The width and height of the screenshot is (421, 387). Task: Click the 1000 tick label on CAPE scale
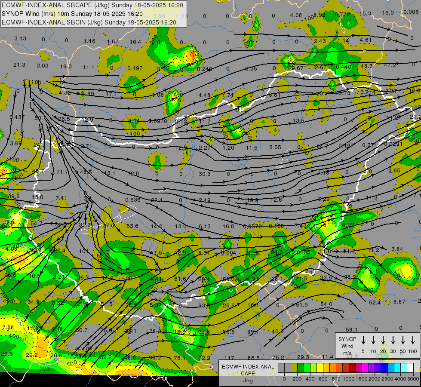click(x=349, y=379)
